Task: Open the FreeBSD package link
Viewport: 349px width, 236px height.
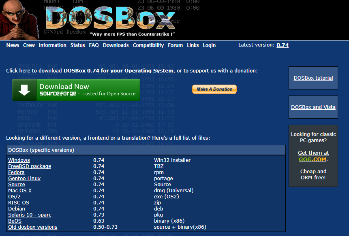Action: pos(30,166)
